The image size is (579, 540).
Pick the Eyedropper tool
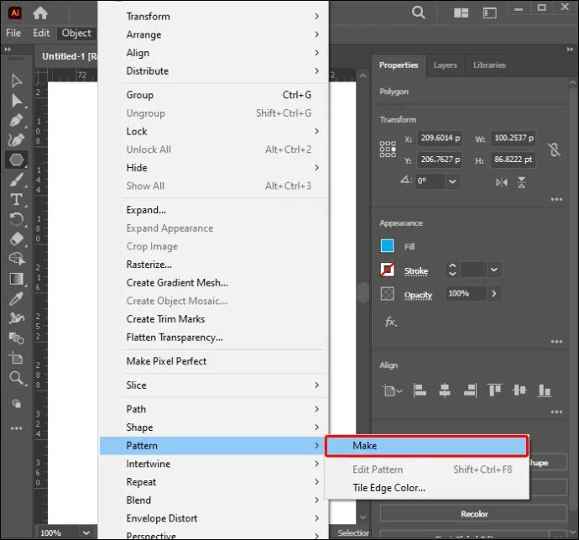pos(16,299)
